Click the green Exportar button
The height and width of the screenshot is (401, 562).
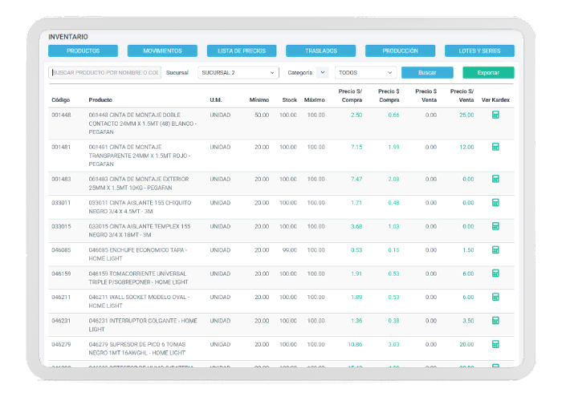[488, 72]
